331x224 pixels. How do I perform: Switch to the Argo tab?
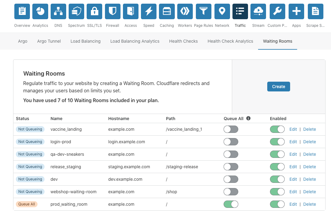(23, 41)
